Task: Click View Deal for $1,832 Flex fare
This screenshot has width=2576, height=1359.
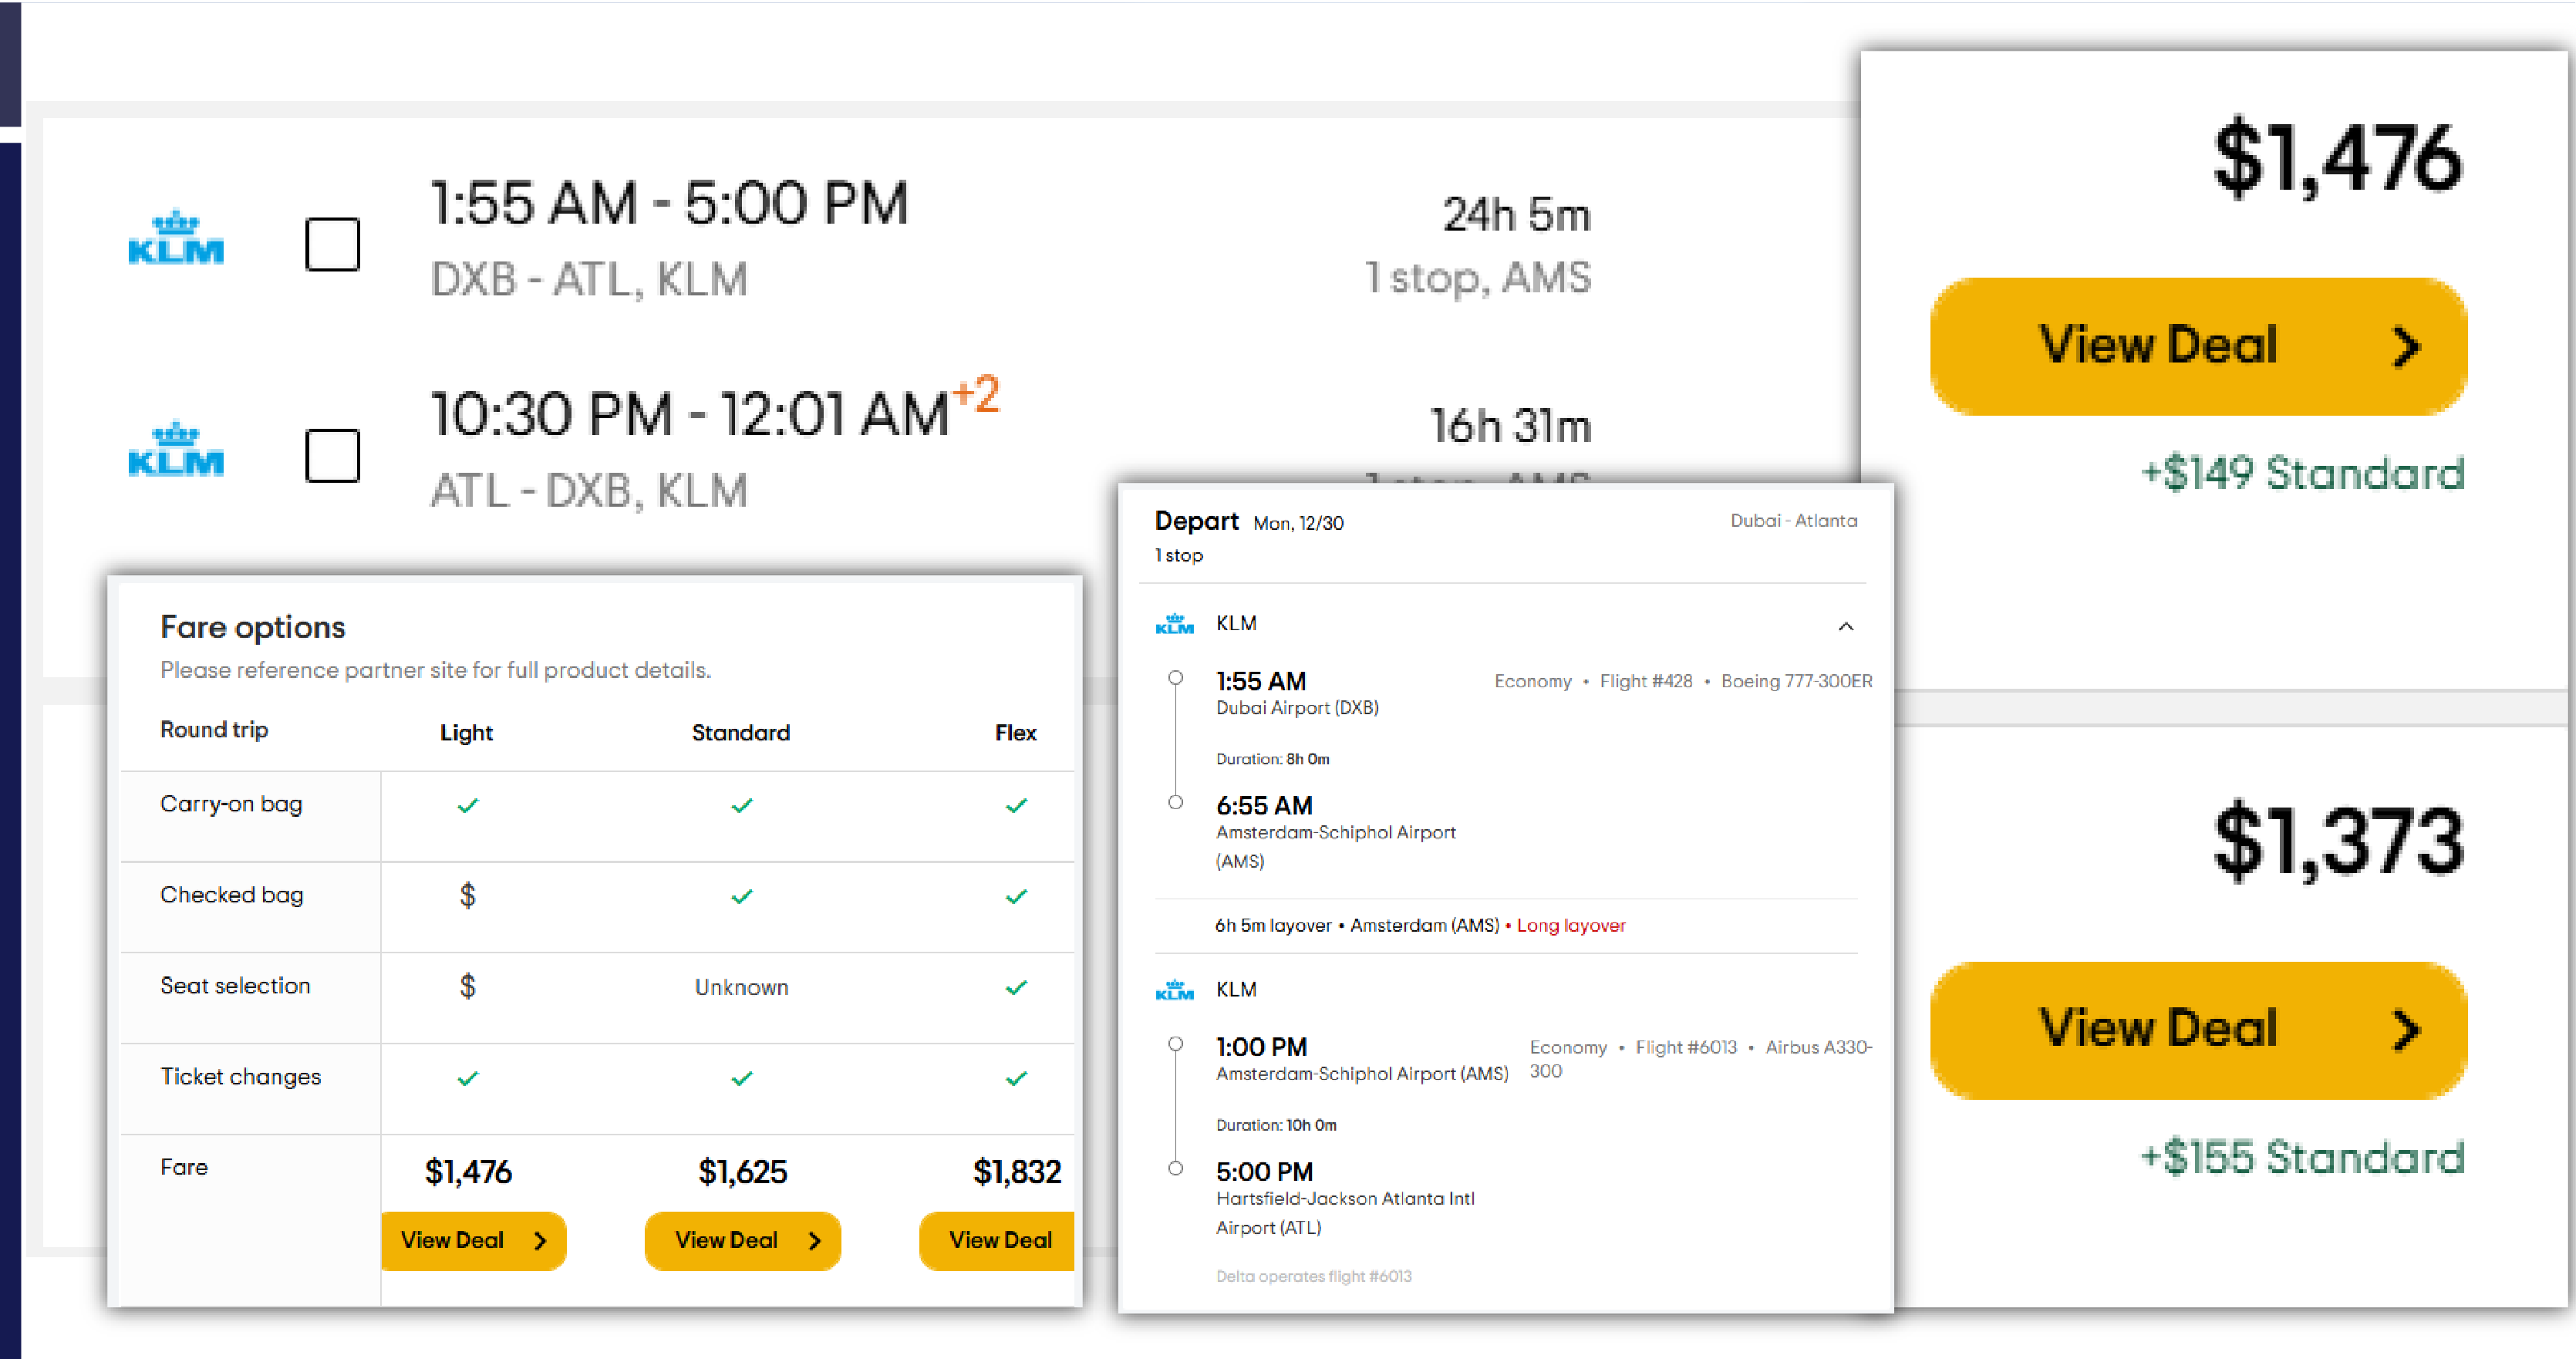Action: point(999,1240)
